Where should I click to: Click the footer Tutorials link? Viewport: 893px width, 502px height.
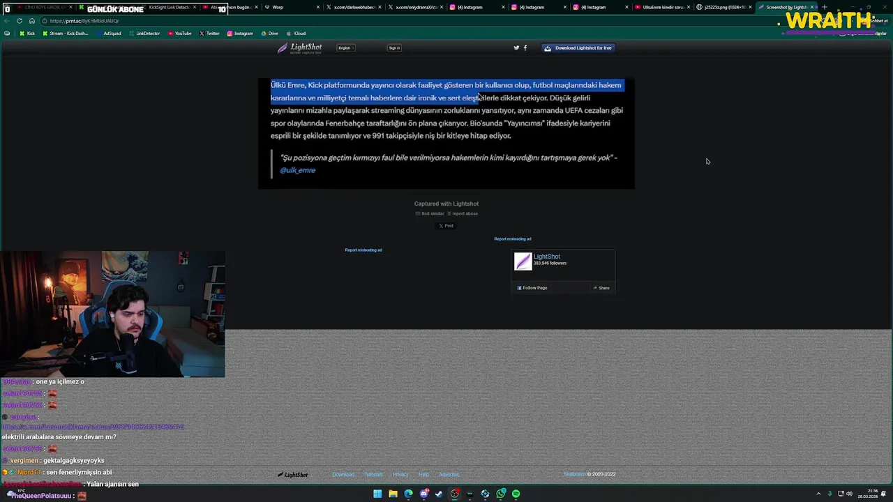373,475
